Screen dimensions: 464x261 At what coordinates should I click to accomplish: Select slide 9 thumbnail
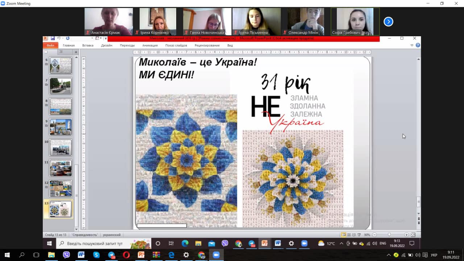click(61, 127)
